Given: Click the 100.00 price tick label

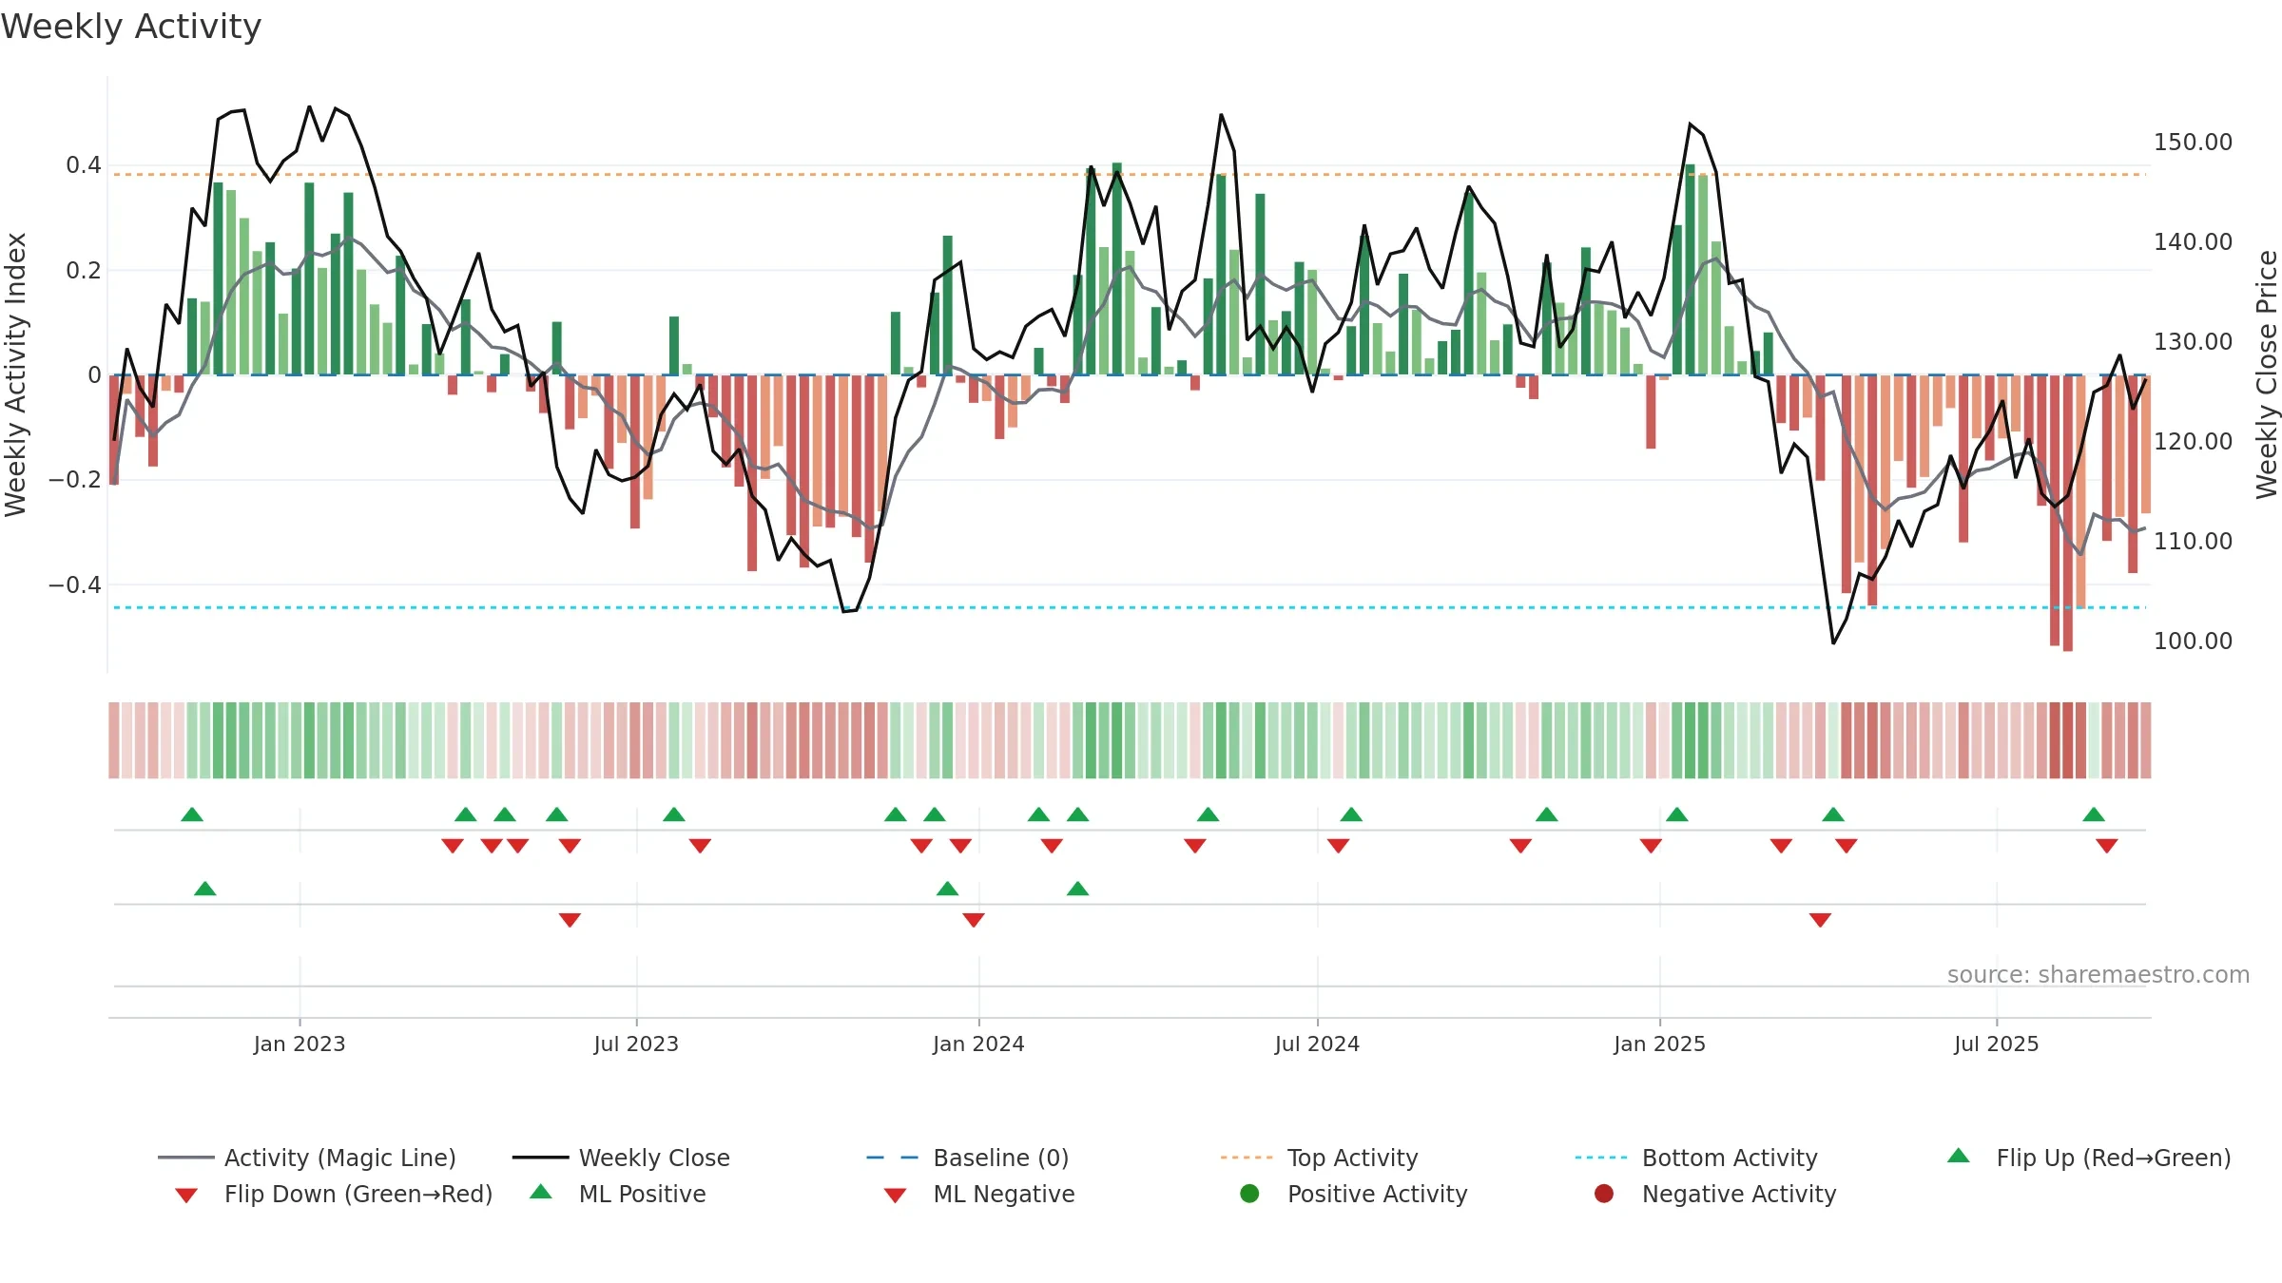Looking at the screenshot, I should (x=2193, y=641).
